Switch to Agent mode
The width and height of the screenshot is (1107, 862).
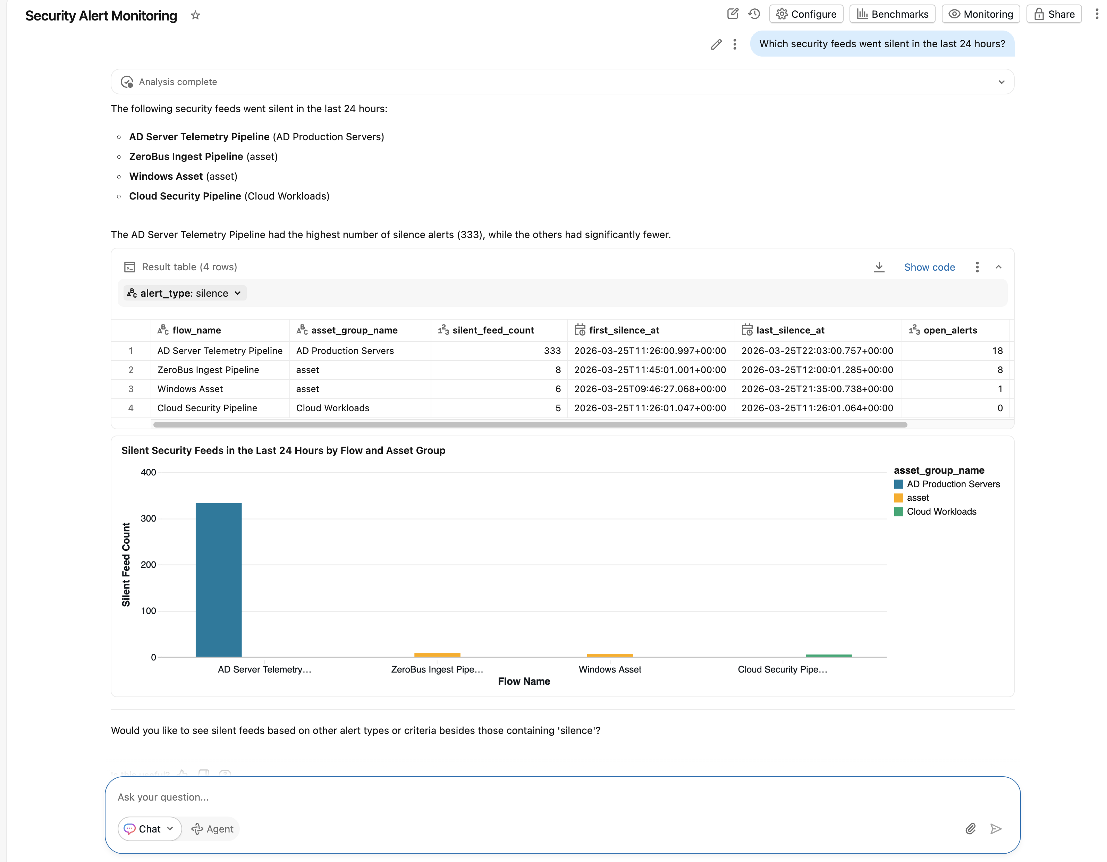212,829
